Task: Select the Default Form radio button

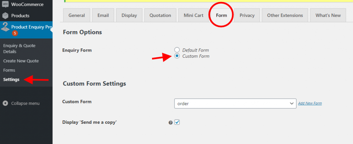Action: click(x=177, y=50)
